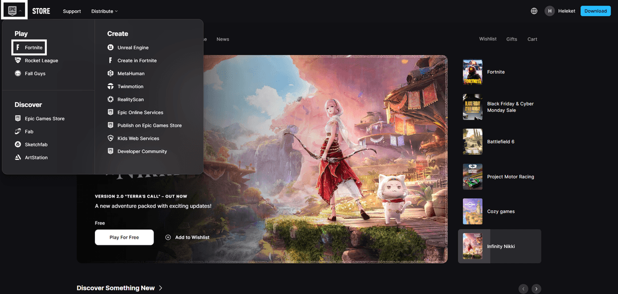The image size is (618, 294).
Task: Click the chevron beside Discover Something New
Action: (160, 288)
